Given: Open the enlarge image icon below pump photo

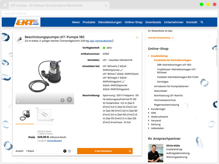Looking at the screenshot, I should pos(18,101).
